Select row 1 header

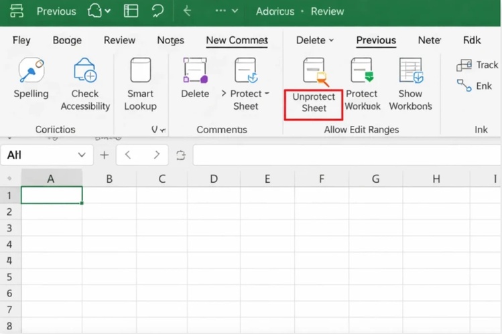pyautogui.click(x=9, y=195)
